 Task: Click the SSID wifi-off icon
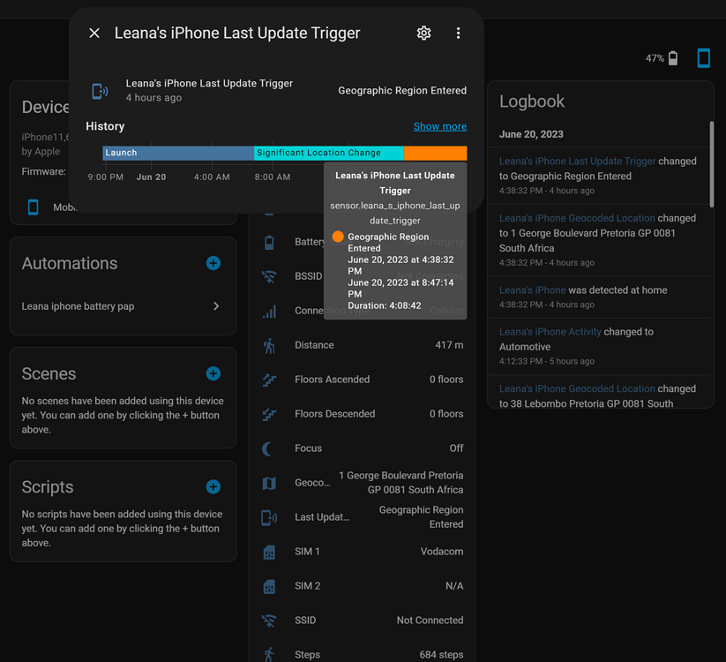coord(269,621)
